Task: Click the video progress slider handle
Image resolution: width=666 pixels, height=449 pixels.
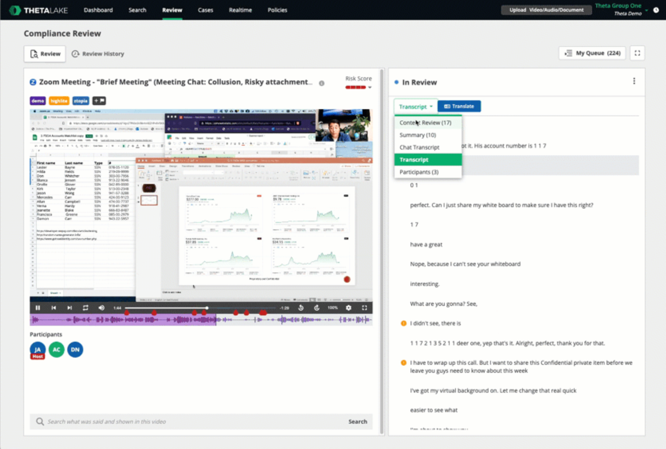Action: [207, 308]
